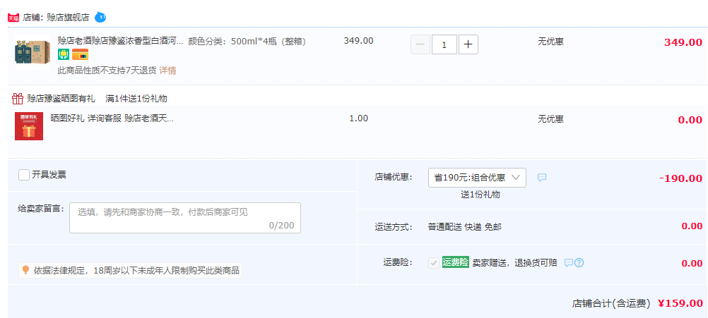This screenshot has width=708, height=318.
Task: Toggle the 运费险 freight insurance checkbox
Action: point(433,262)
